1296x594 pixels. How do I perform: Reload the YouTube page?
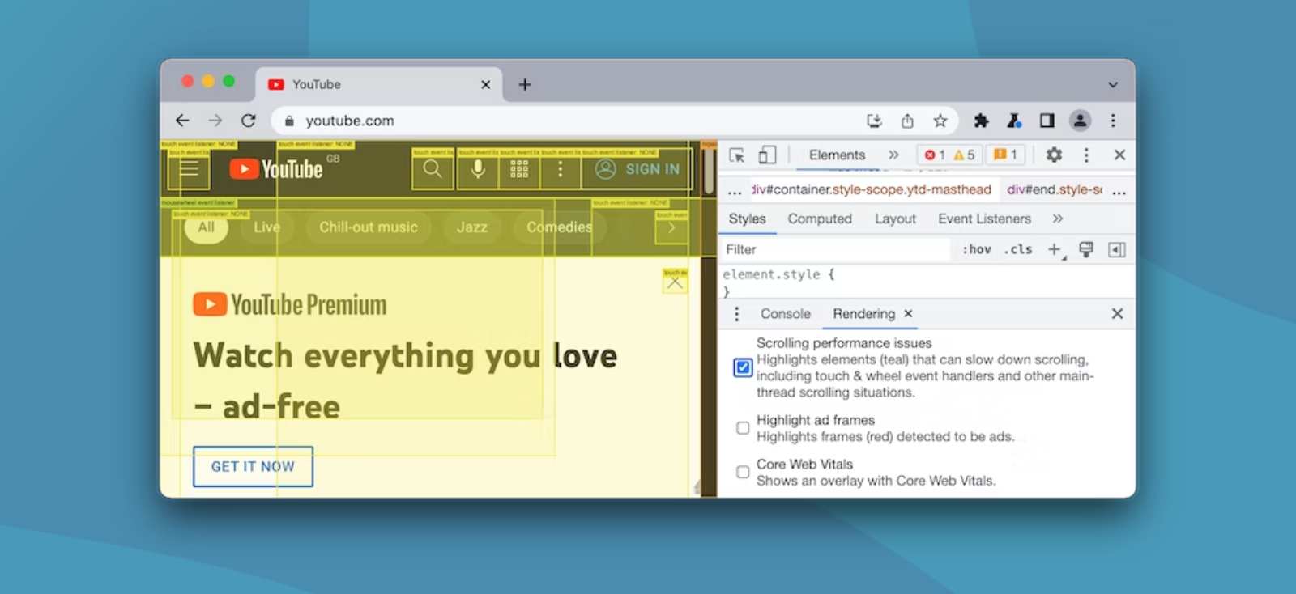point(249,121)
